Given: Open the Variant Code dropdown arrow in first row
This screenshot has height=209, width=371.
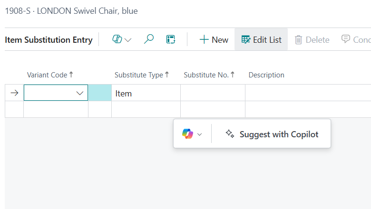Looking at the screenshot, I should click(80, 93).
